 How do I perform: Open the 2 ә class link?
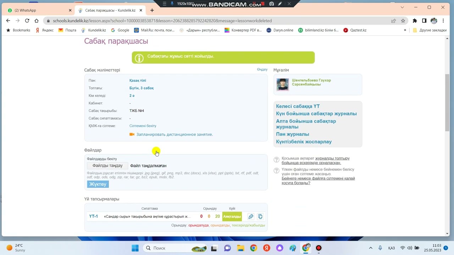132,96
